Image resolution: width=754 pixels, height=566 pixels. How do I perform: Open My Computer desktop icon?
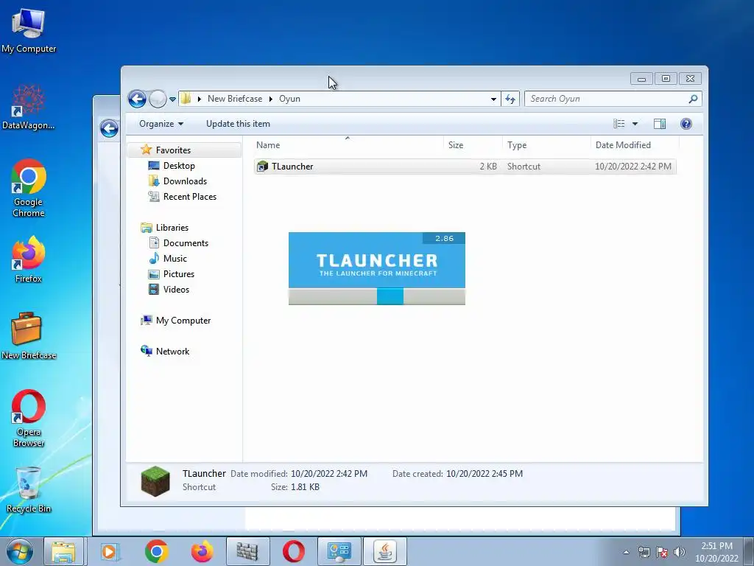click(29, 31)
